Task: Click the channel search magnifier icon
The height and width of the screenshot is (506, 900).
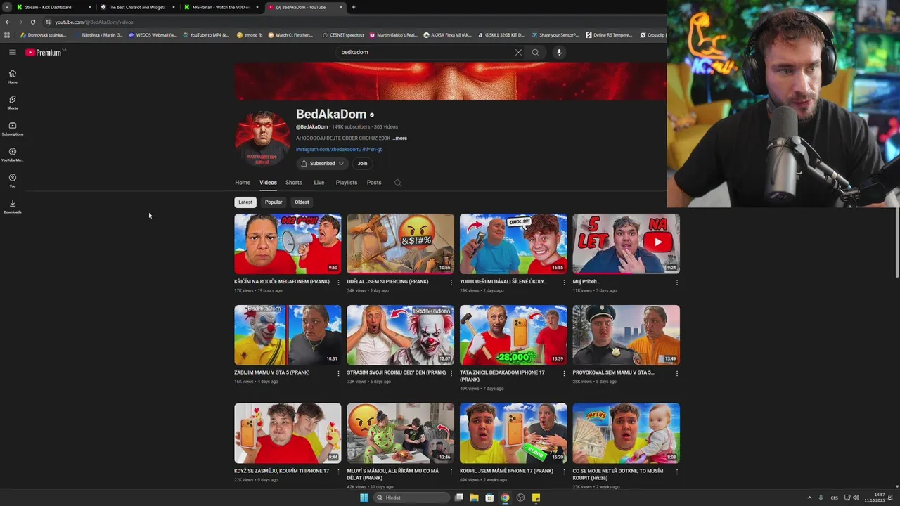Action: click(397, 183)
